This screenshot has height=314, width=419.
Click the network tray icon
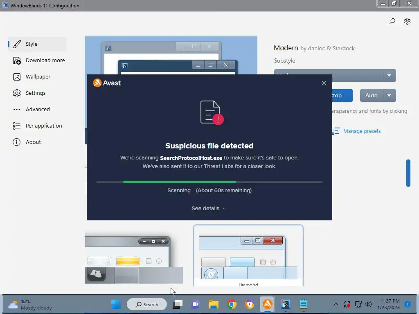point(358,304)
